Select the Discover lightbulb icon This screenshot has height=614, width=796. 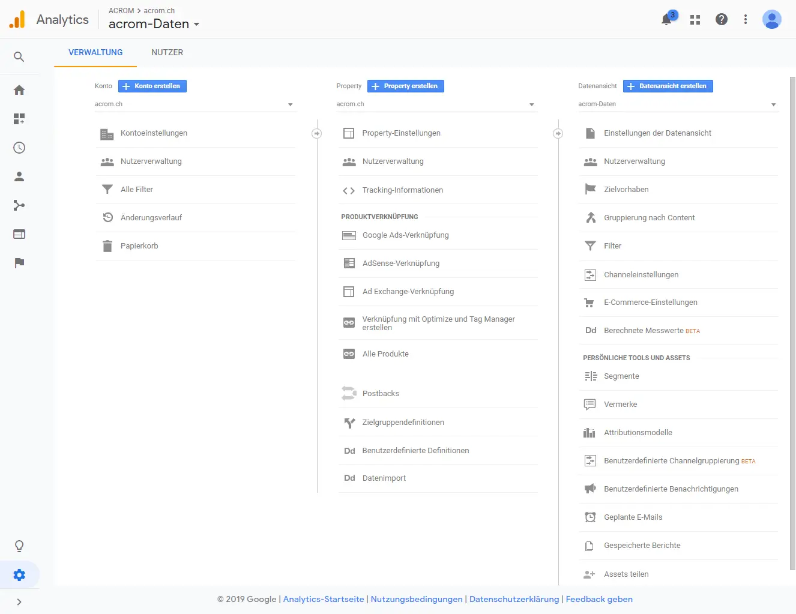pyautogui.click(x=19, y=546)
